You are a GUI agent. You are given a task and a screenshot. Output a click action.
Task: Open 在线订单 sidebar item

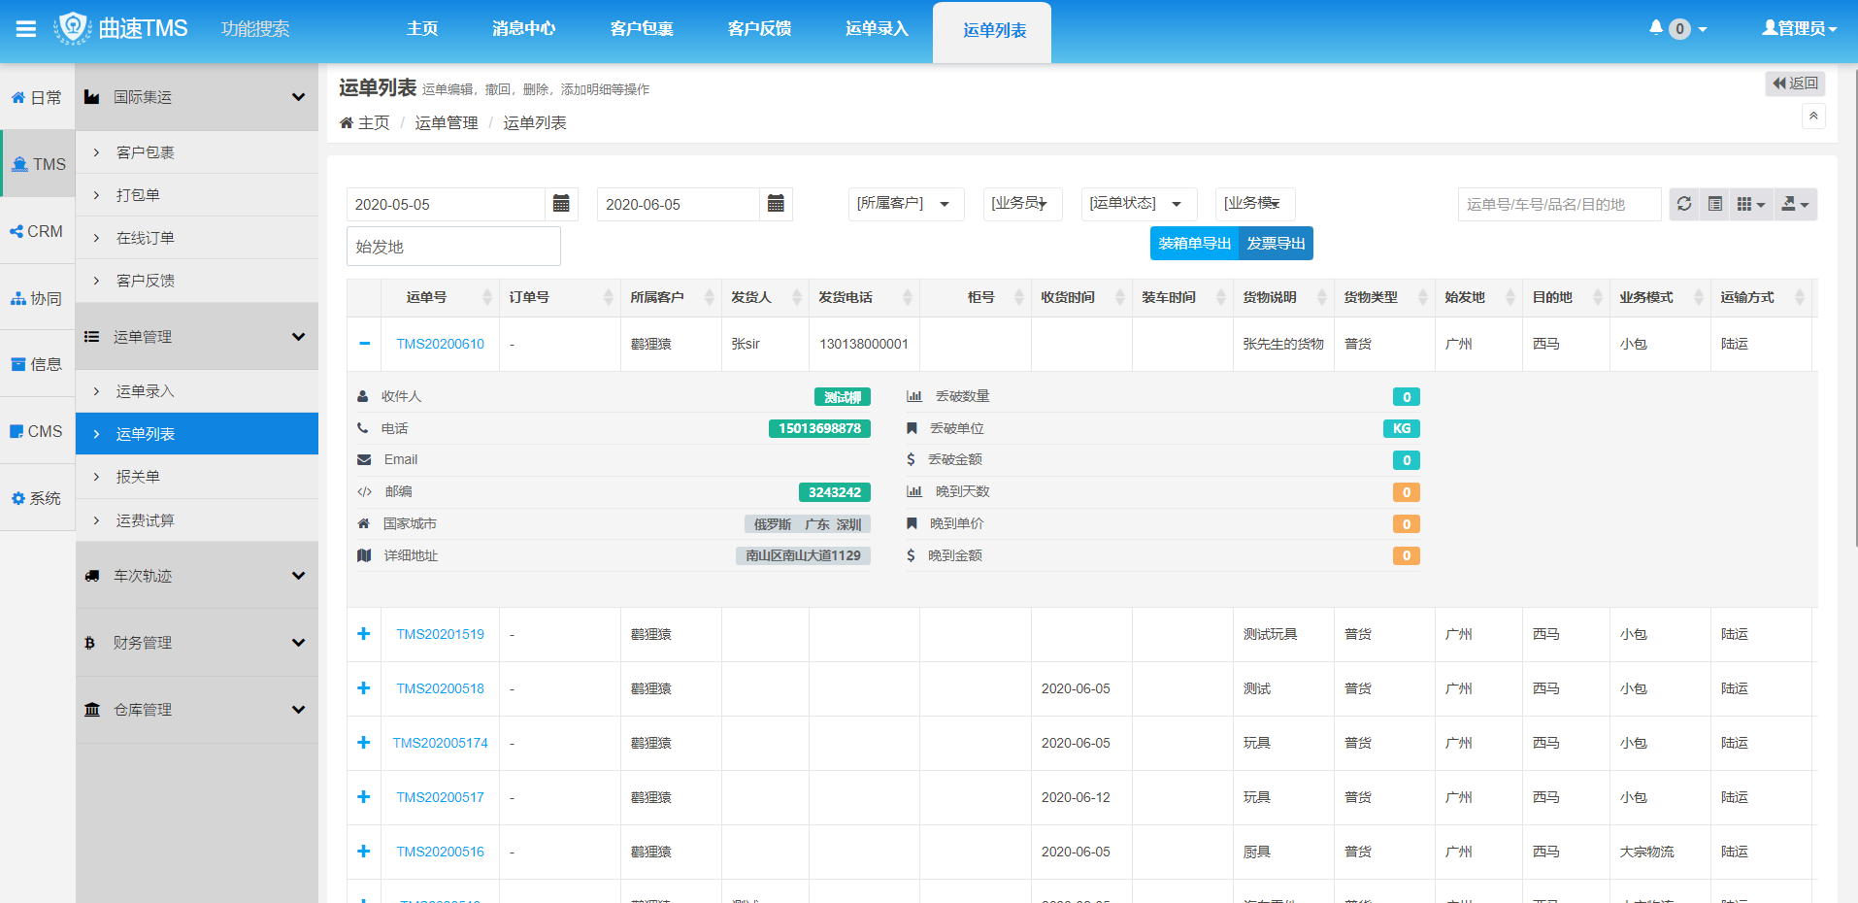click(x=197, y=238)
